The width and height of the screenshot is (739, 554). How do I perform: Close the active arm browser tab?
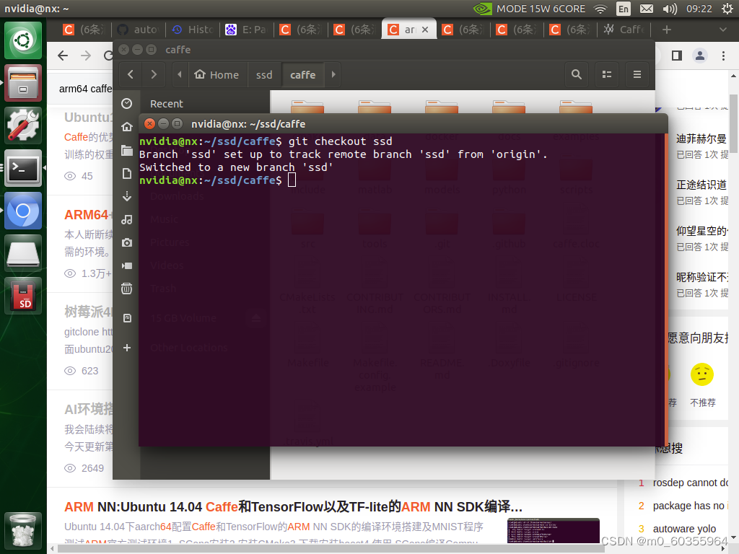click(x=425, y=30)
